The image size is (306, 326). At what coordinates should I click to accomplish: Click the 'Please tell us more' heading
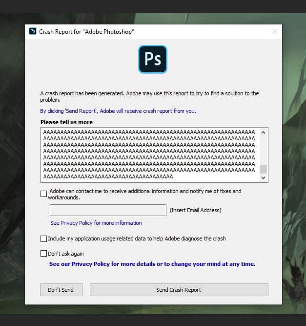(x=66, y=122)
